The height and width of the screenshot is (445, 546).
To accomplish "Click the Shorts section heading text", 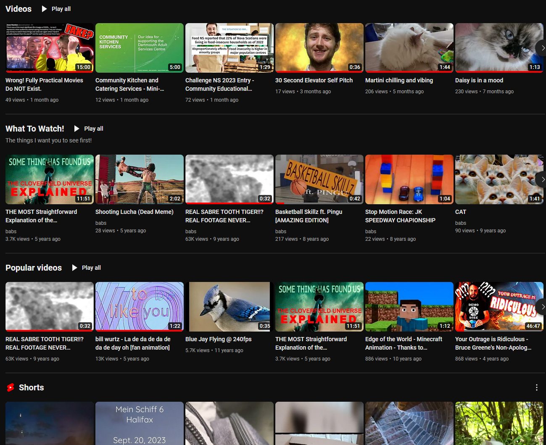I will point(32,387).
